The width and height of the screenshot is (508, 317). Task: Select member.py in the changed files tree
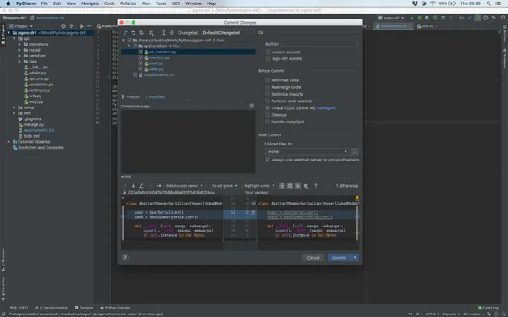pos(159,57)
